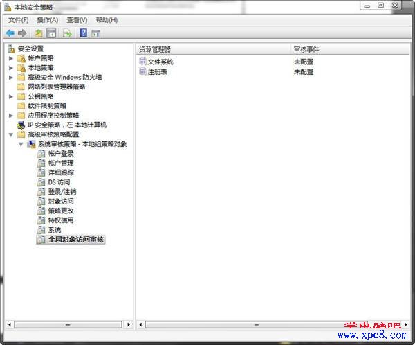Click the 审核事件 column header
The image size is (415, 345).
tap(306, 49)
